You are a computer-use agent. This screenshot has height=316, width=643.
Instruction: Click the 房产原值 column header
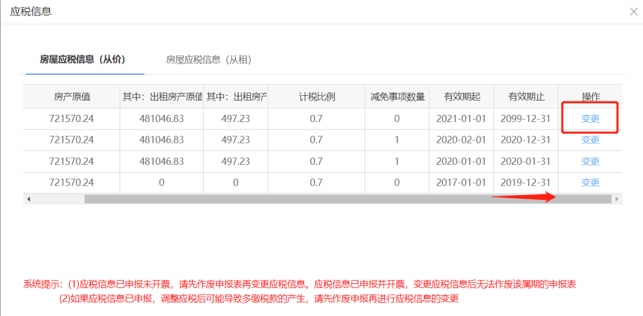[72, 97]
